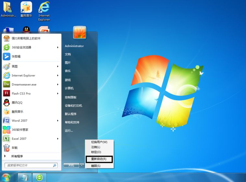Viewport: 246px width, 182px height.
Task: Open 快剪辑 video editor
Action: click(x=7, y=56)
